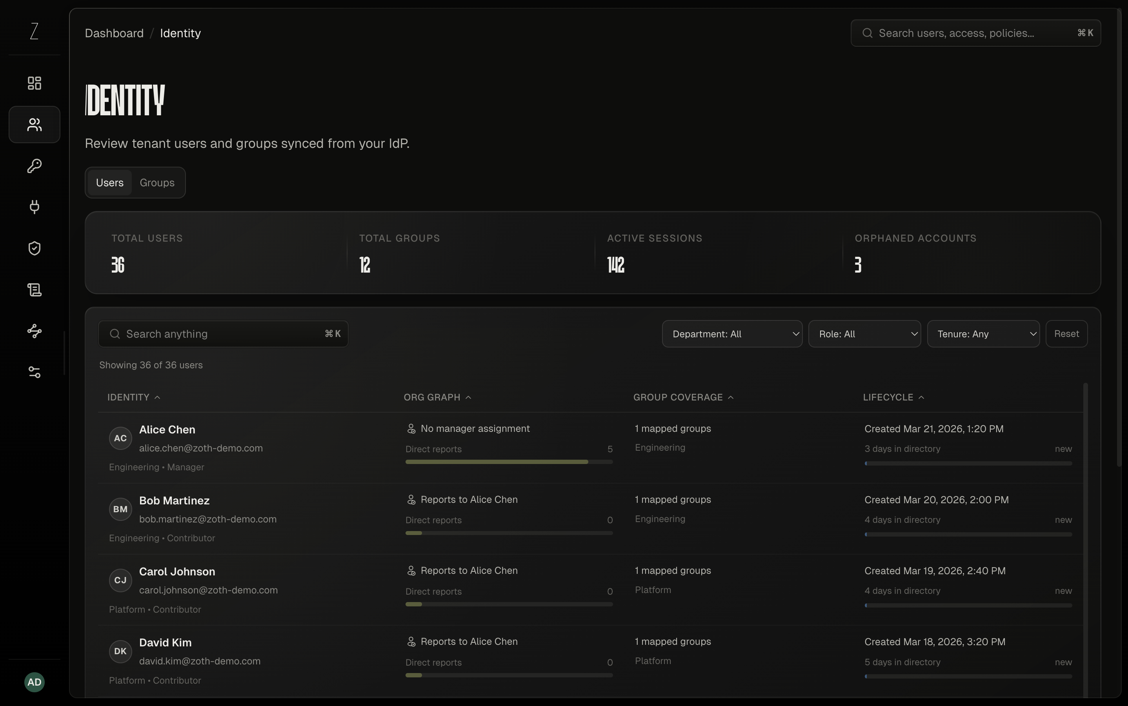
Task: Select the users identity sidebar icon
Action: (34, 125)
